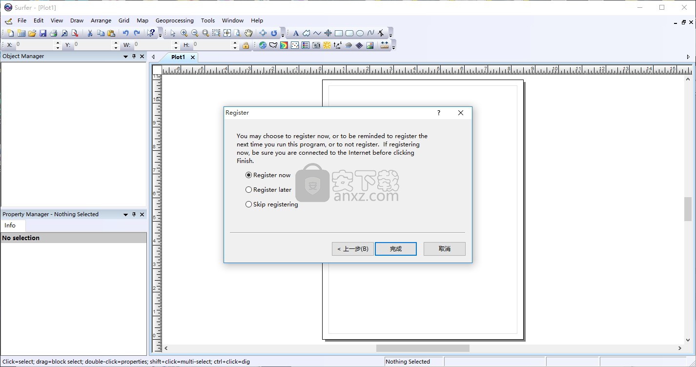
Task: Choose the Select arrow tool
Action: click(x=173, y=33)
